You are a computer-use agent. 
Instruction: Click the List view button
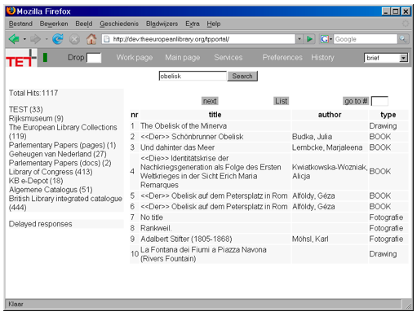pyautogui.click(x=281, y=101)
